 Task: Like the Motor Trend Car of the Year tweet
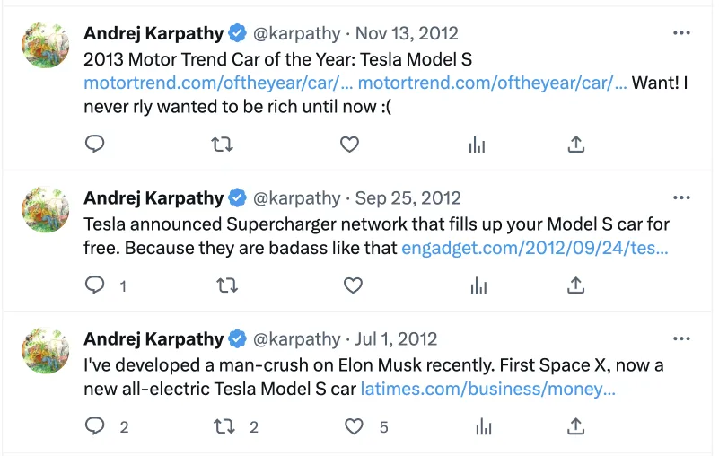point(349,145)
